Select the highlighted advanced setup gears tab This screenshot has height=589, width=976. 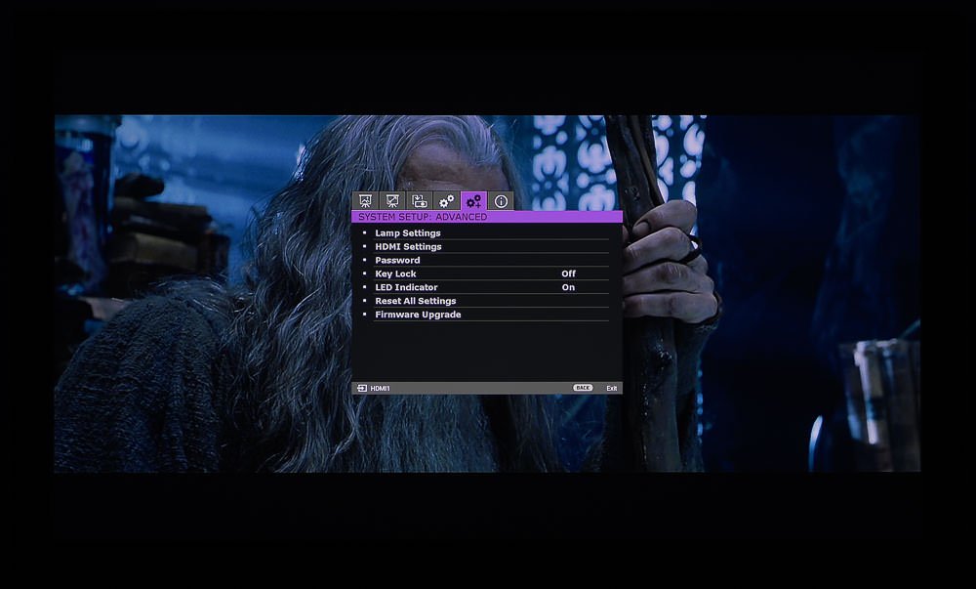473,201
